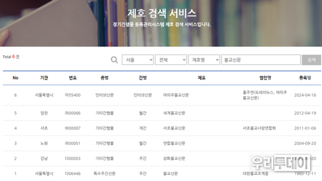Viewport: 322px width, 181px height.
Task: Click corporation 대한불교조계종
Action: tap(255, 173)
